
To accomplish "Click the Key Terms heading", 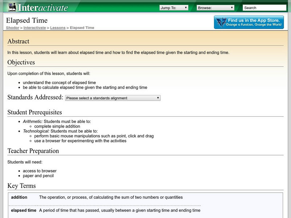I will (x=21, y=186).
